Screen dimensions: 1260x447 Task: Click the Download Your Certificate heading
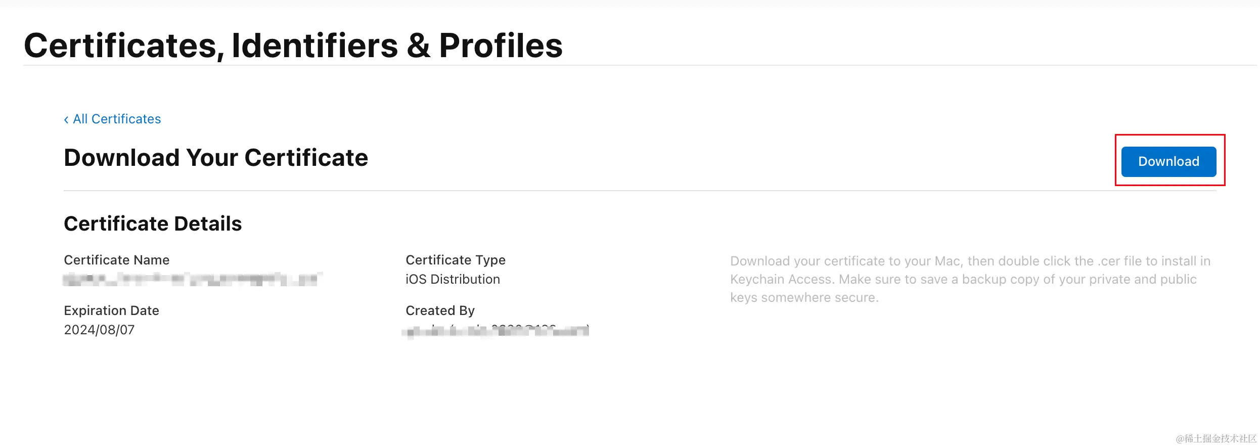[x=216, y=158]
